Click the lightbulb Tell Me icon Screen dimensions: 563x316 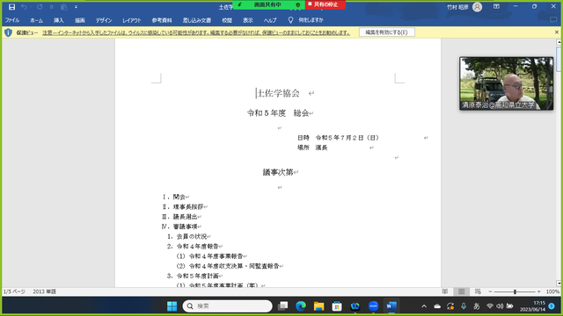coord(290,20)
